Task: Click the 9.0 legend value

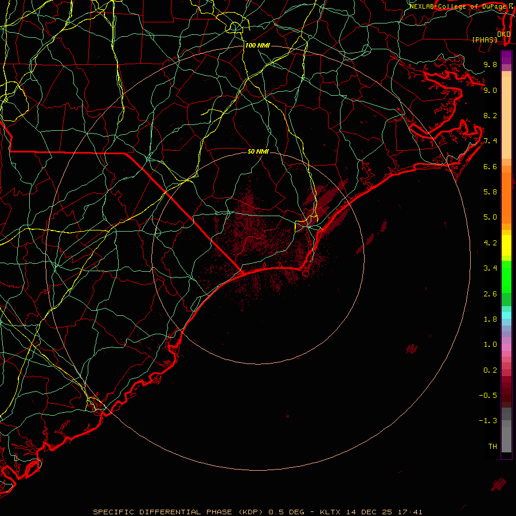Action: click(x=490, y=90)
